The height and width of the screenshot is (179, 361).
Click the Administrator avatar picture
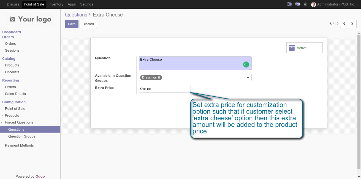[313, 4]
